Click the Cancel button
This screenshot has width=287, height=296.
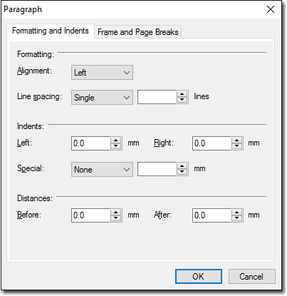[251, 276]
